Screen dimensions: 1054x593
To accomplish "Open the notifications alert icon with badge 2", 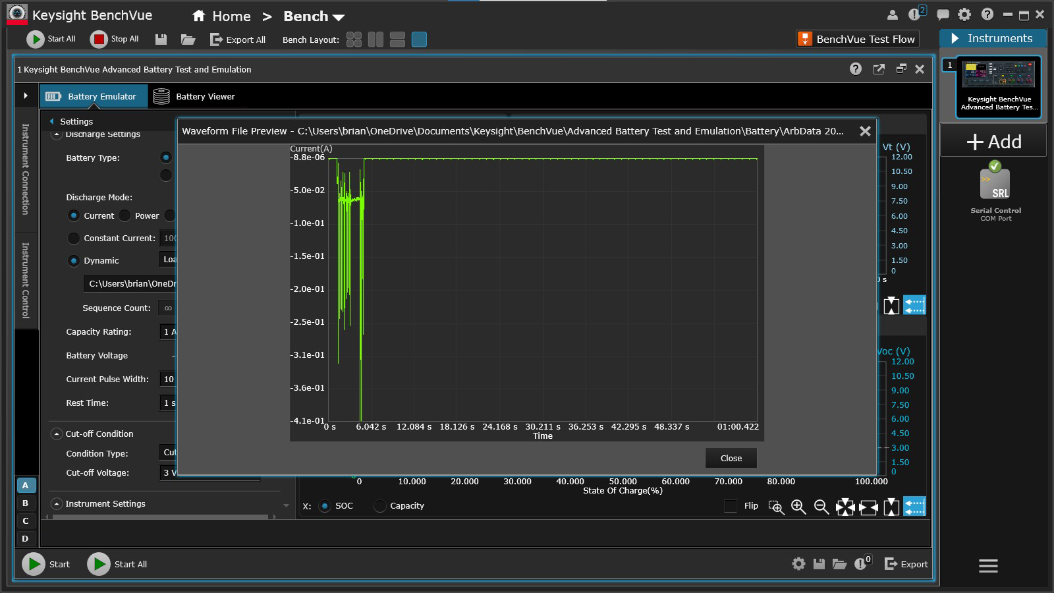I will point(916,14).
